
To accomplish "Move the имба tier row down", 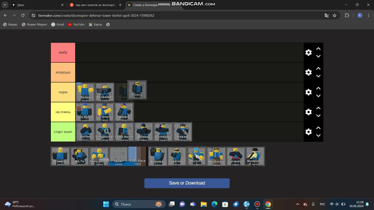I will tap(318, 56).
